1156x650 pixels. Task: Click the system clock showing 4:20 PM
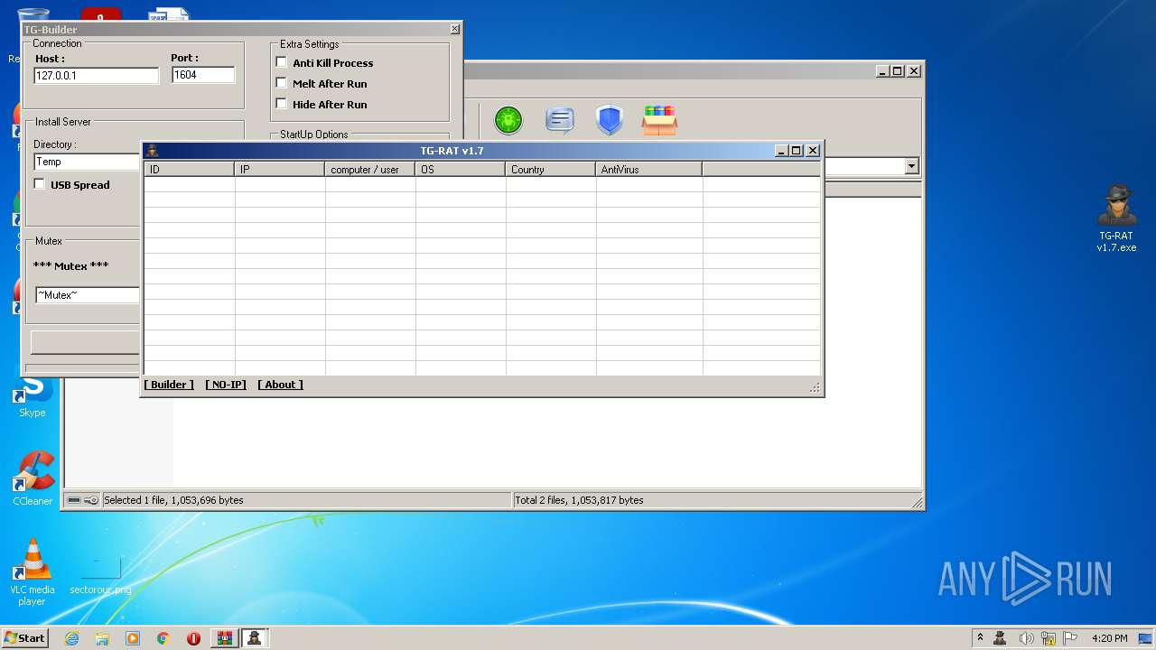pos(1110,638)
